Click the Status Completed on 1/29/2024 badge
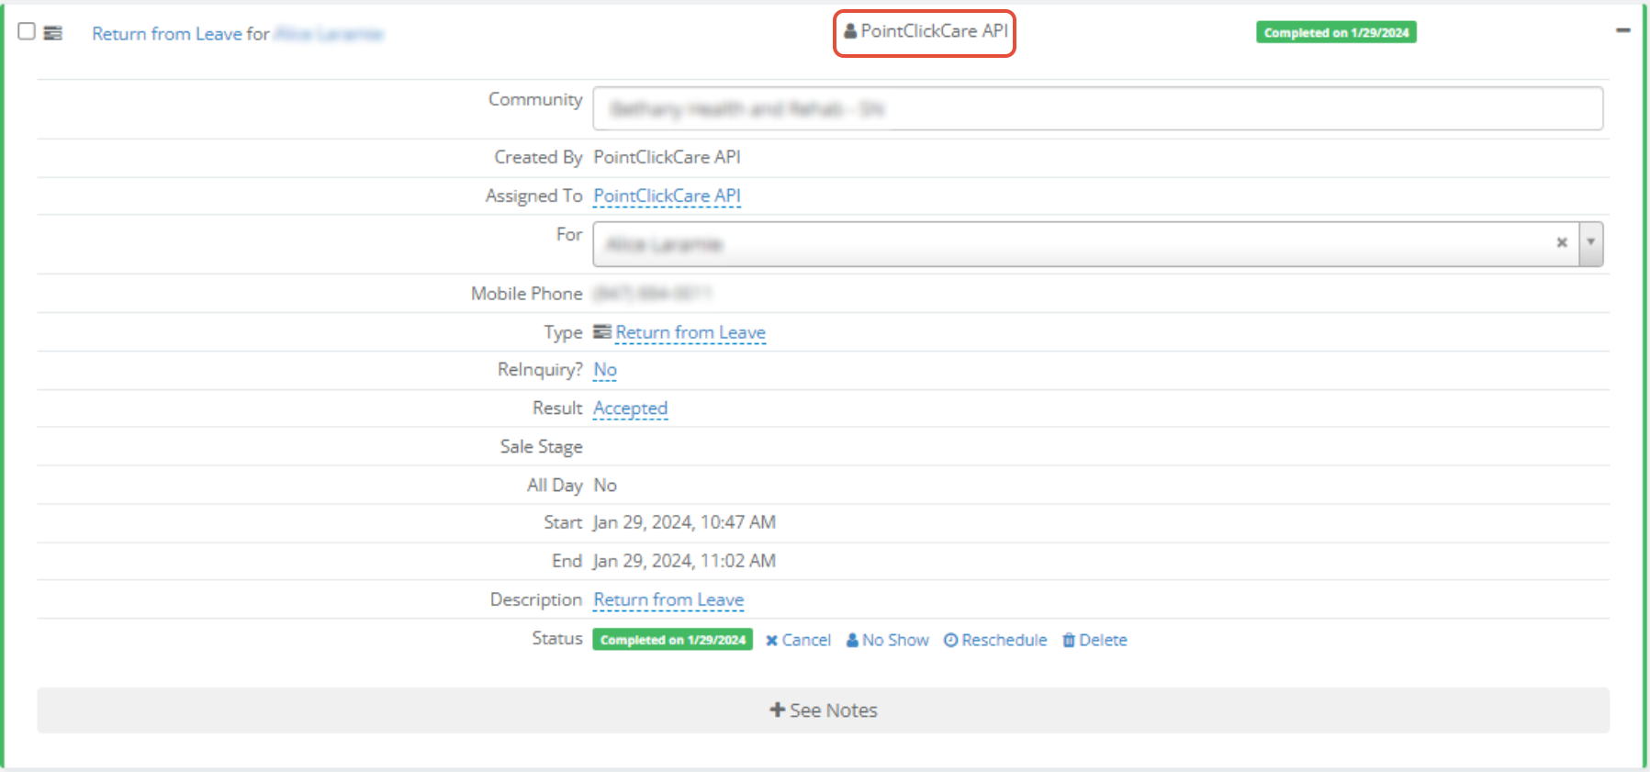Viewport: 1650px width, 772px height. 672,640
